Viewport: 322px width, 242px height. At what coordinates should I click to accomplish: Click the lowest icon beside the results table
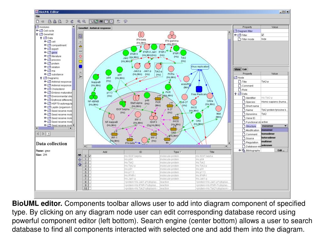80,164
